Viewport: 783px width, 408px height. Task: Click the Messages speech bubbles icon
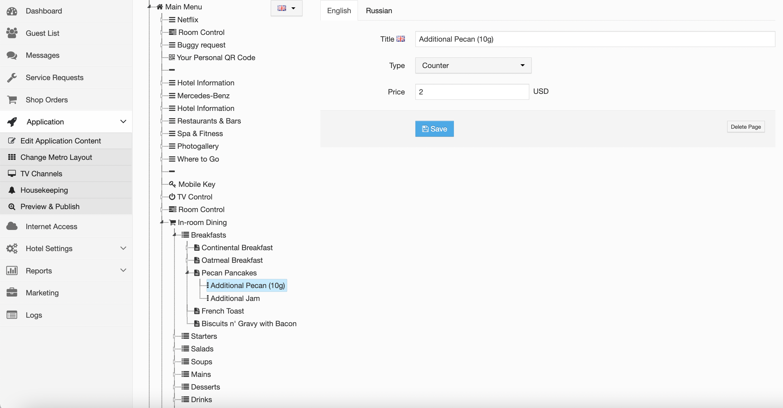12,55
